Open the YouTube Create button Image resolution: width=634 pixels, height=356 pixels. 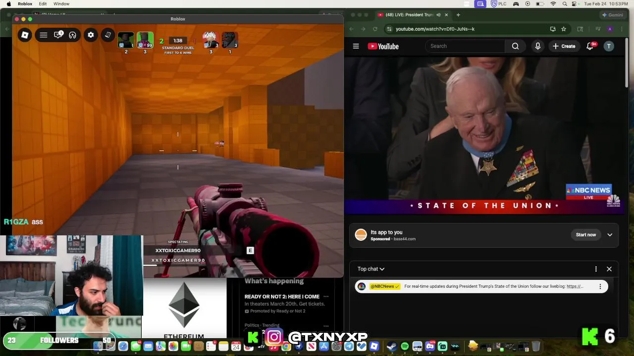[564, 46]
